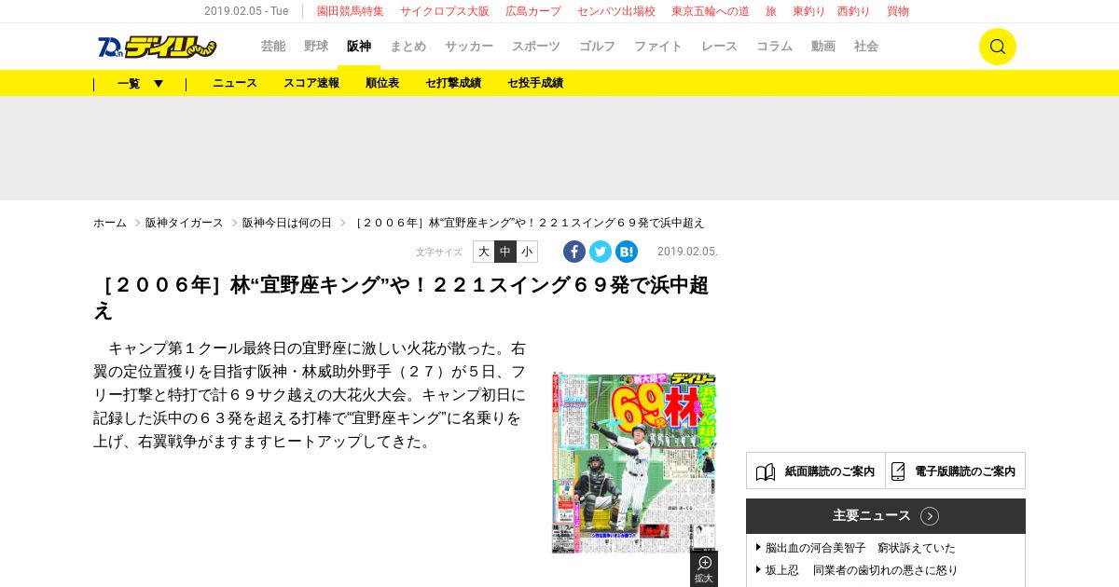Go to 順位表 in yellow submenu
Image resolution: width=1119 pixels, height=587 pixels.
click(382, 83)
